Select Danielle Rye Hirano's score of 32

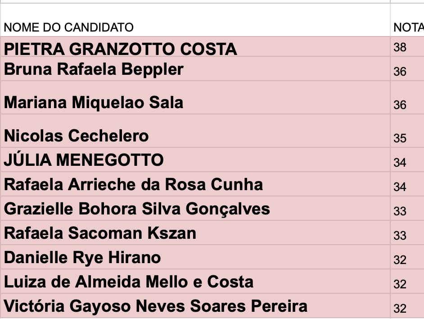[400, 260]
